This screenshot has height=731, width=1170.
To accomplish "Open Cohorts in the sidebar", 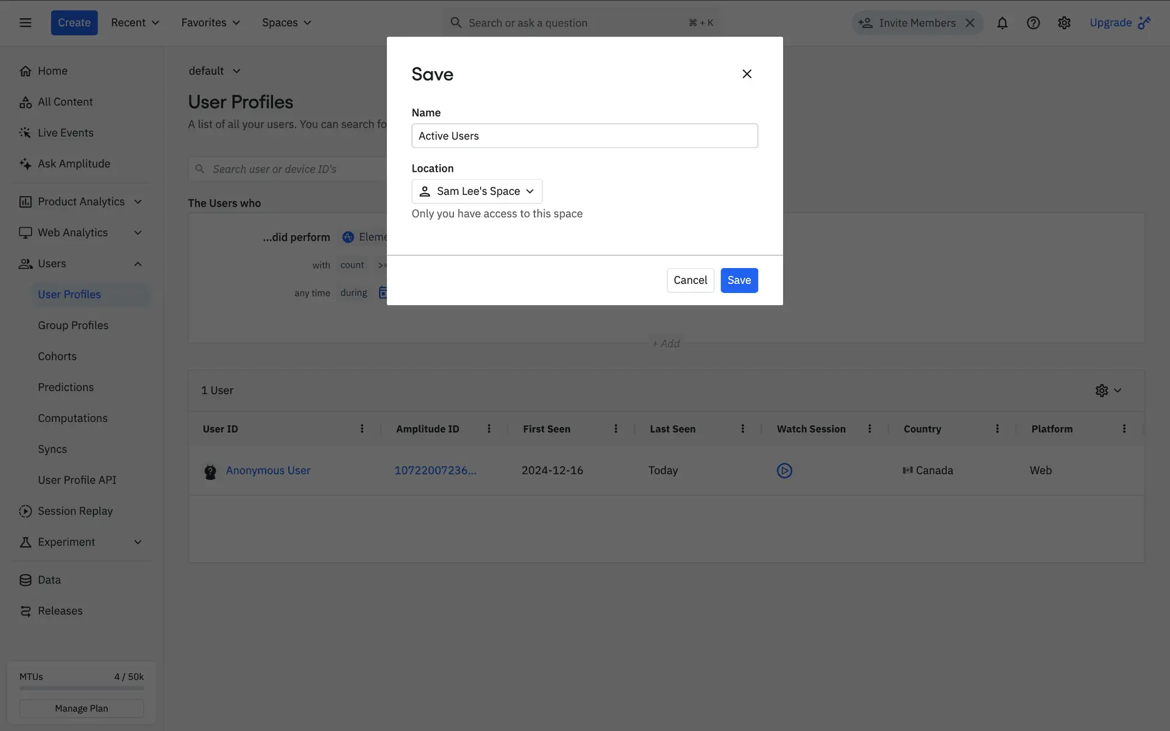I will coord(57,356).
